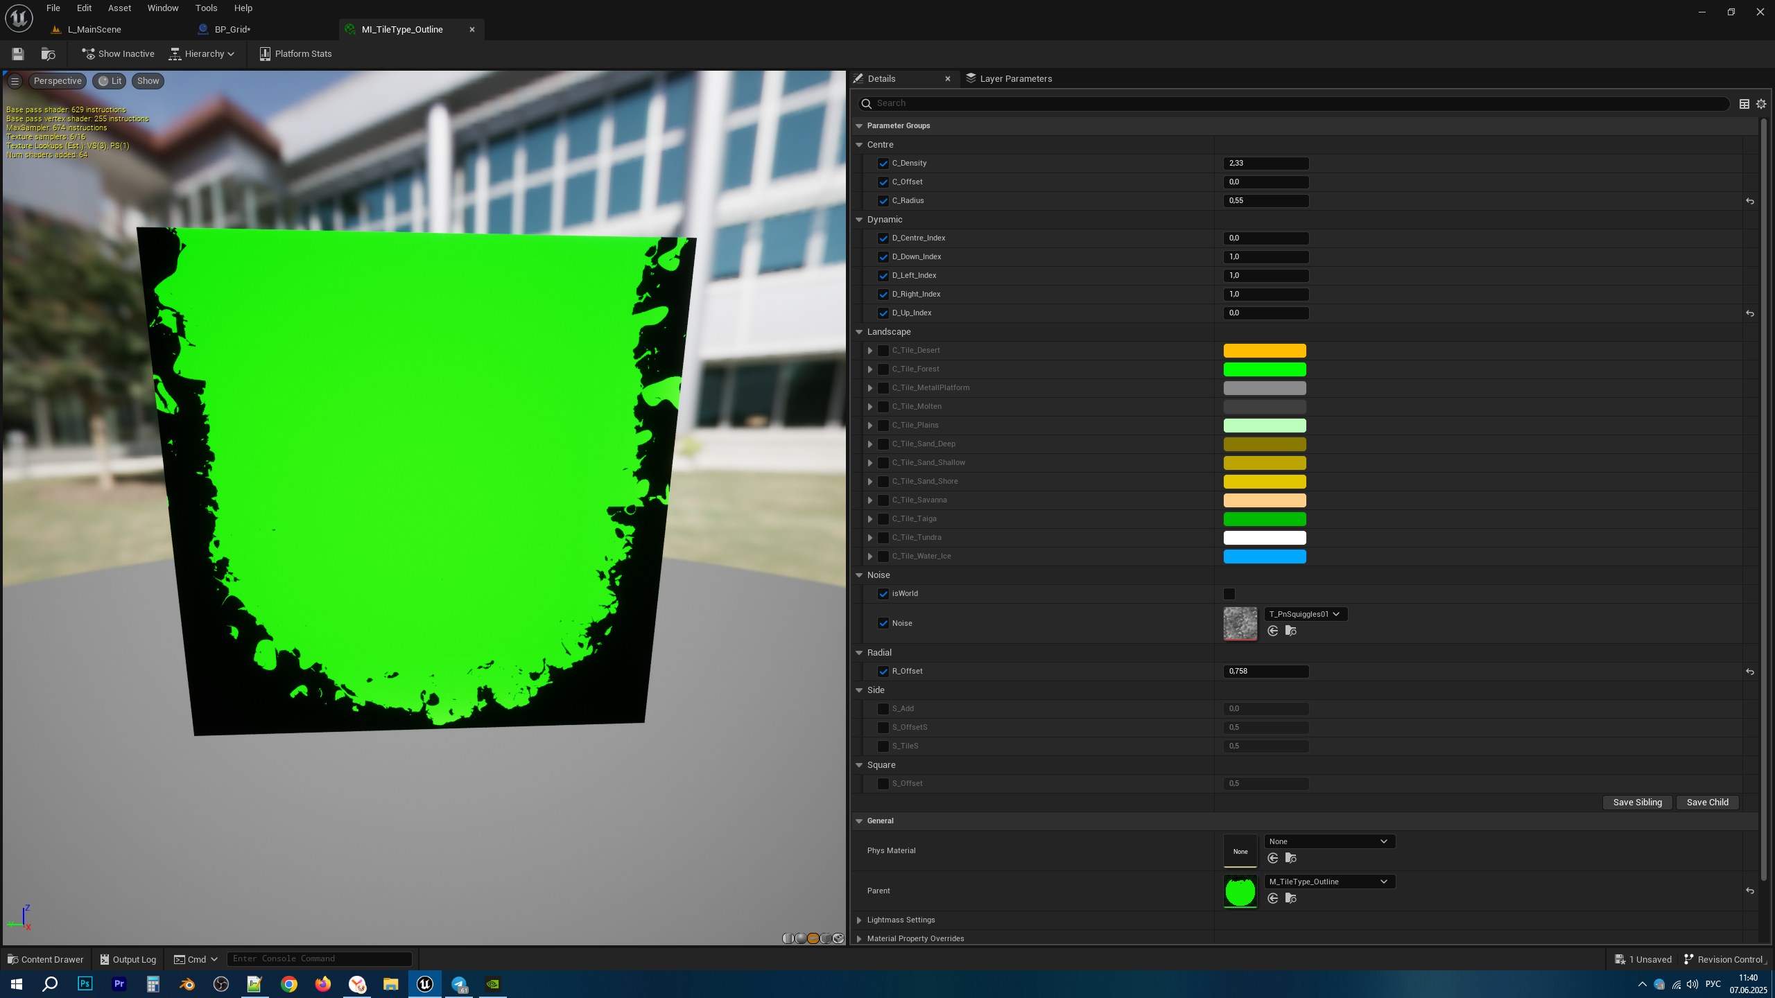The width and height of the screenshot is (1775, 998).
Task: Open the File menu
Action: click(53, 8)
